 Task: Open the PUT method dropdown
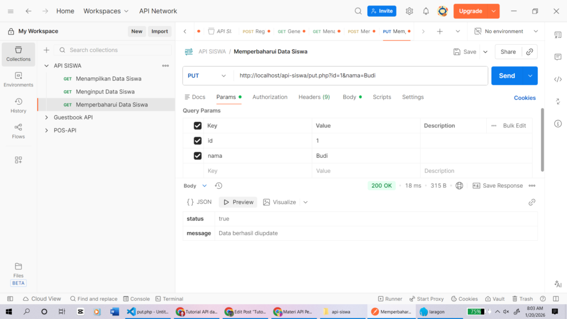pos(207,76)
